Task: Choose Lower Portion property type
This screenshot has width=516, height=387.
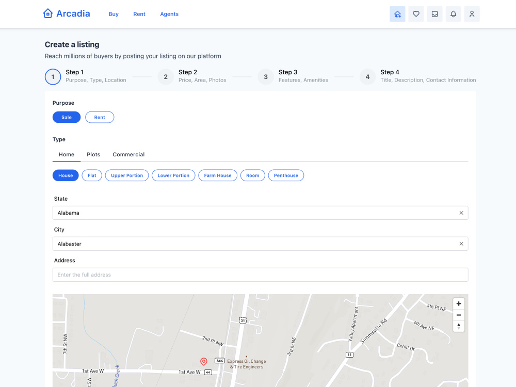Action: pos(173,175)
